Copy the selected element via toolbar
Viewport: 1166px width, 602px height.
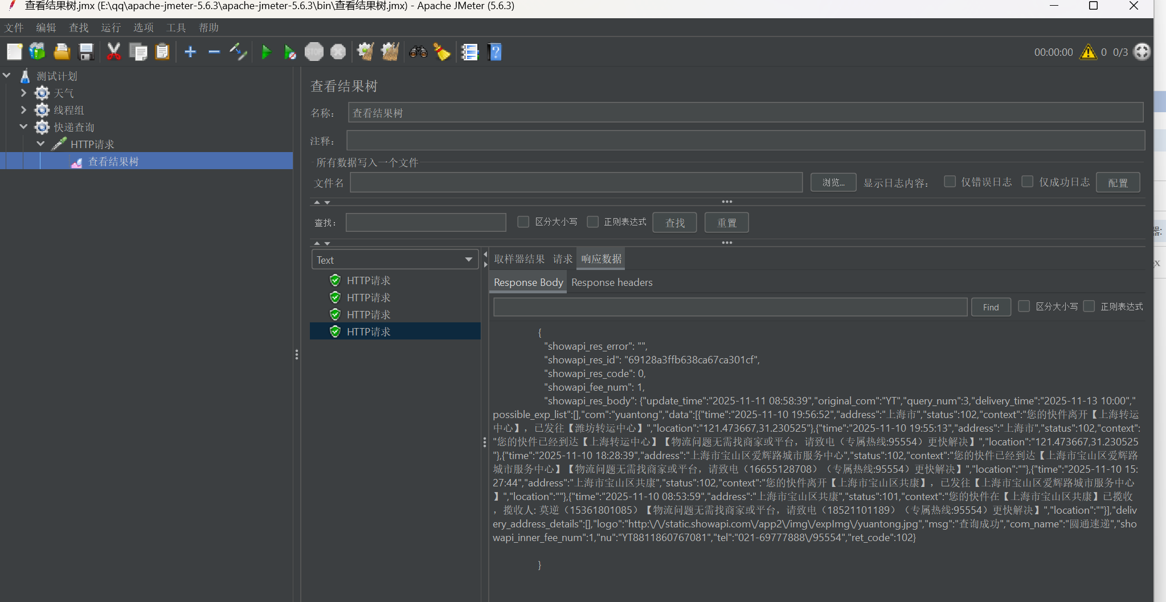[x=138, y=52]
